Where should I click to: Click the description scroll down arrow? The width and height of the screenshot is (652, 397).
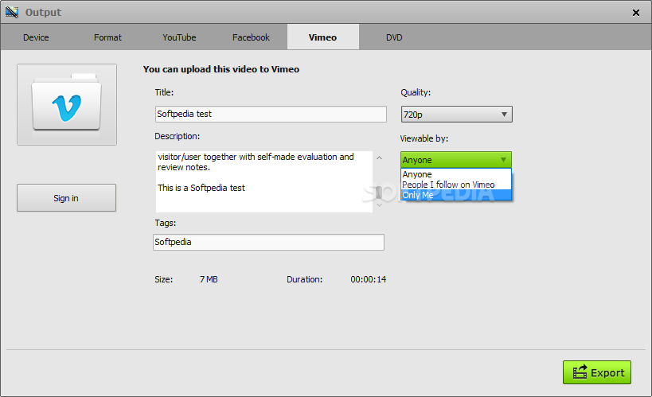coord(379,205)
